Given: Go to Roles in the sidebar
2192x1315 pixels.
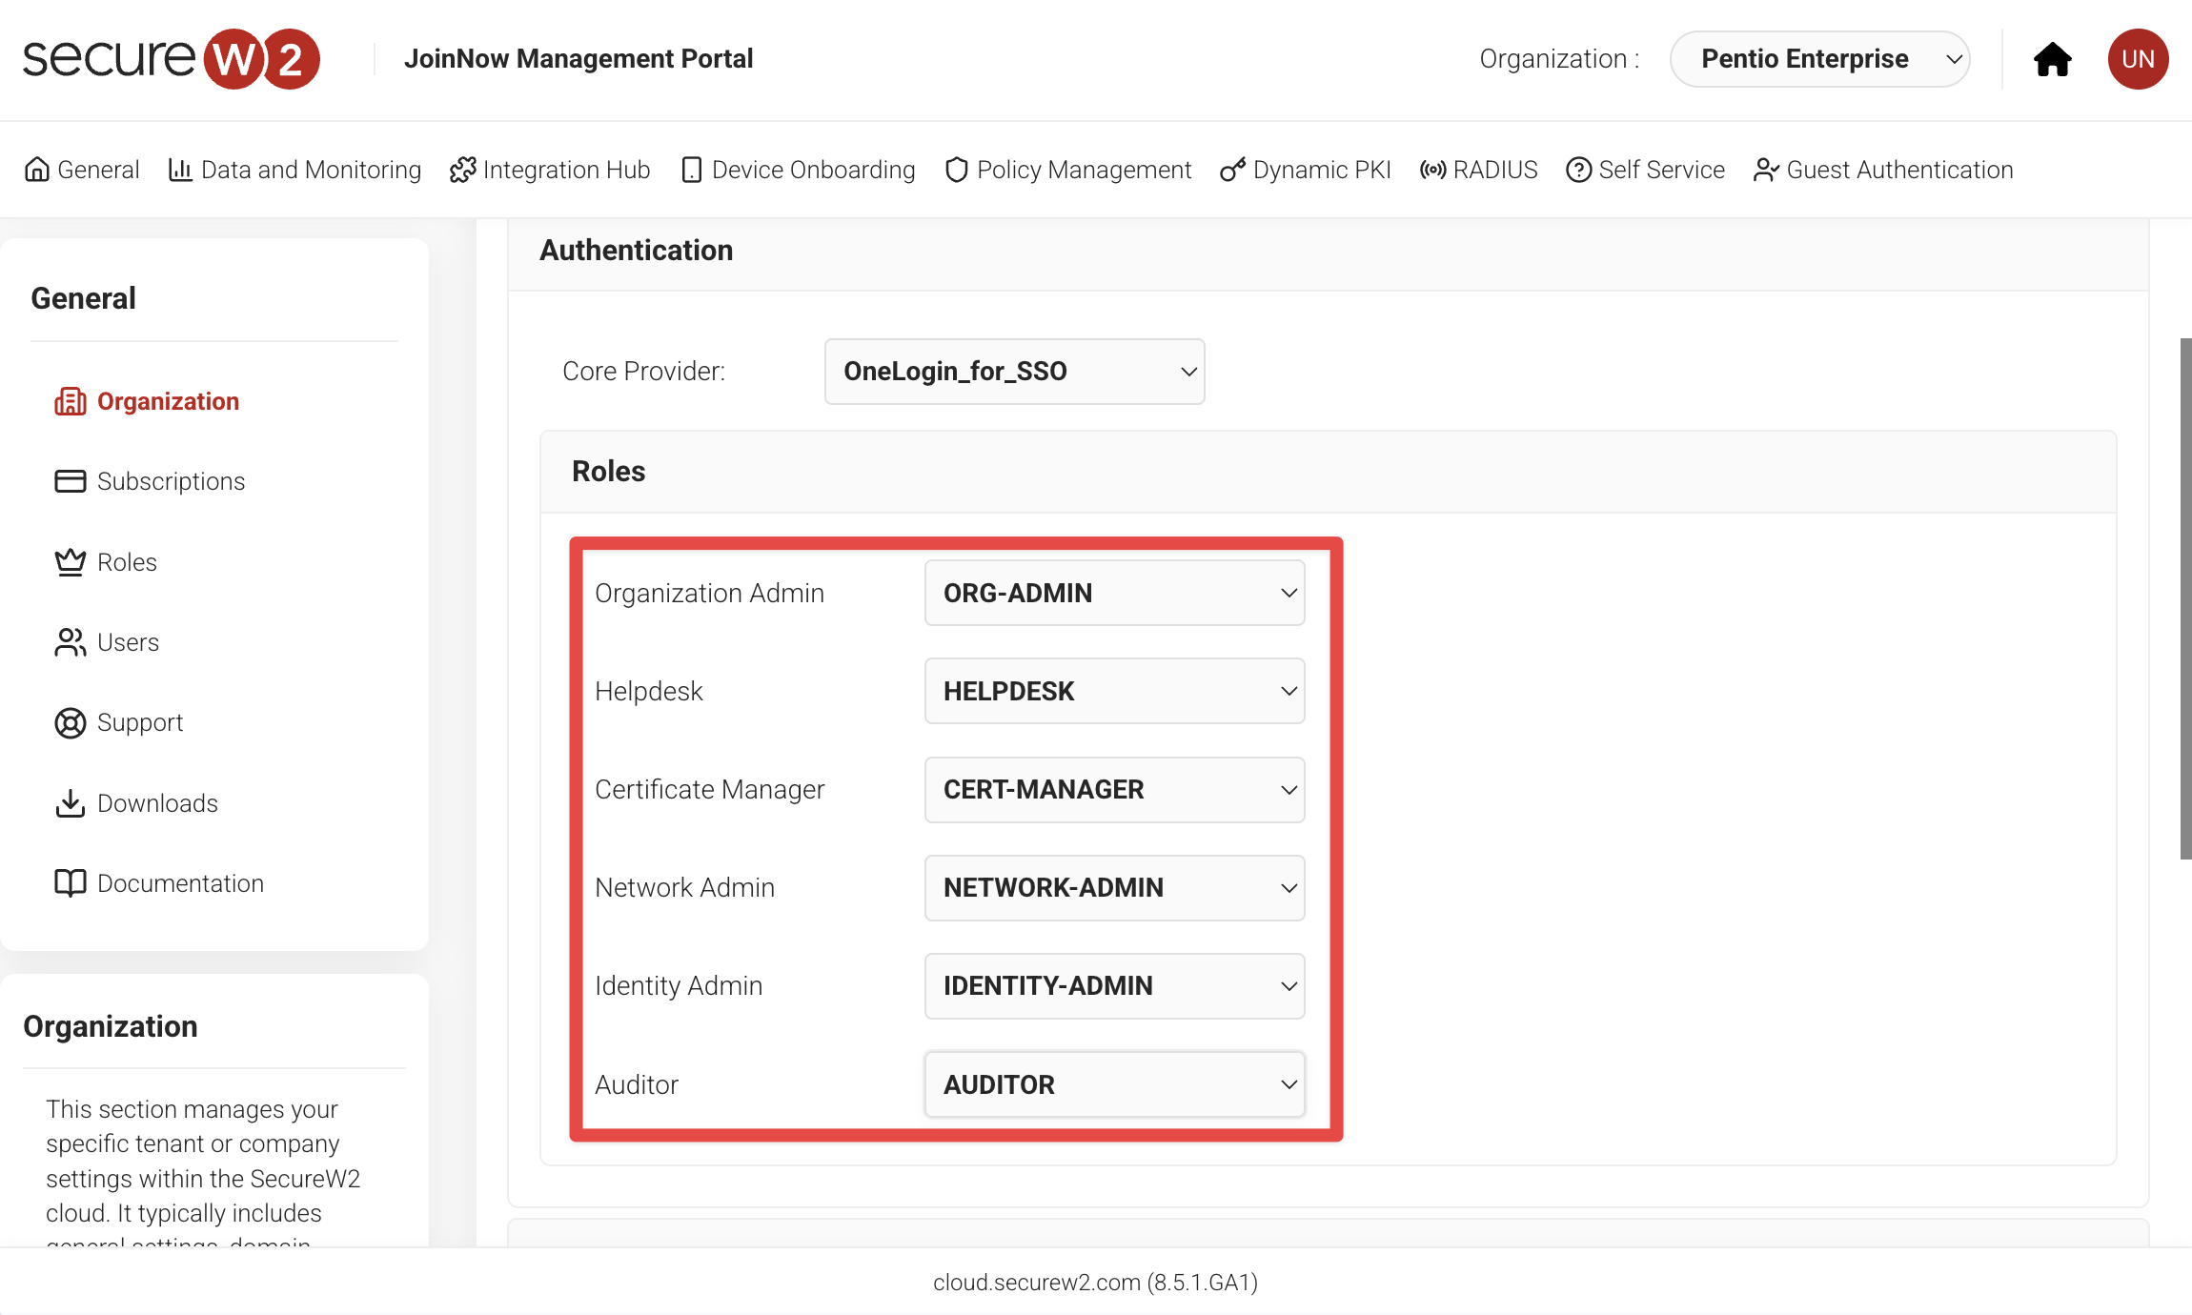Looking at the screenshot, I should [106, 562].
